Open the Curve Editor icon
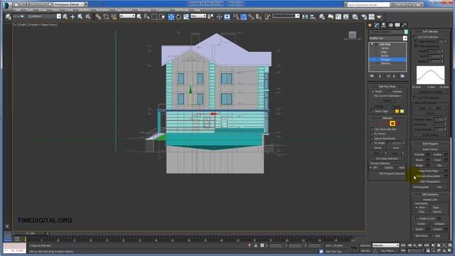Image resolution: width=455 pixels, height=256 pixels. pos(338,17)
